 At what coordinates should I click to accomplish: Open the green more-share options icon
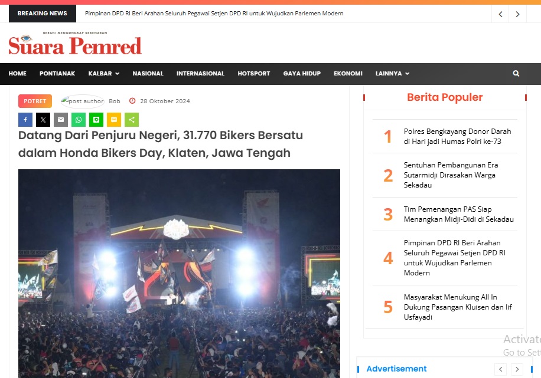[x=132, y=120]
